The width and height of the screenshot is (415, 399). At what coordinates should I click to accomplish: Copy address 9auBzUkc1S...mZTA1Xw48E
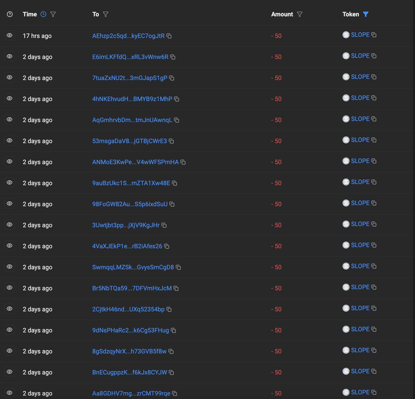tap(175, 183)
